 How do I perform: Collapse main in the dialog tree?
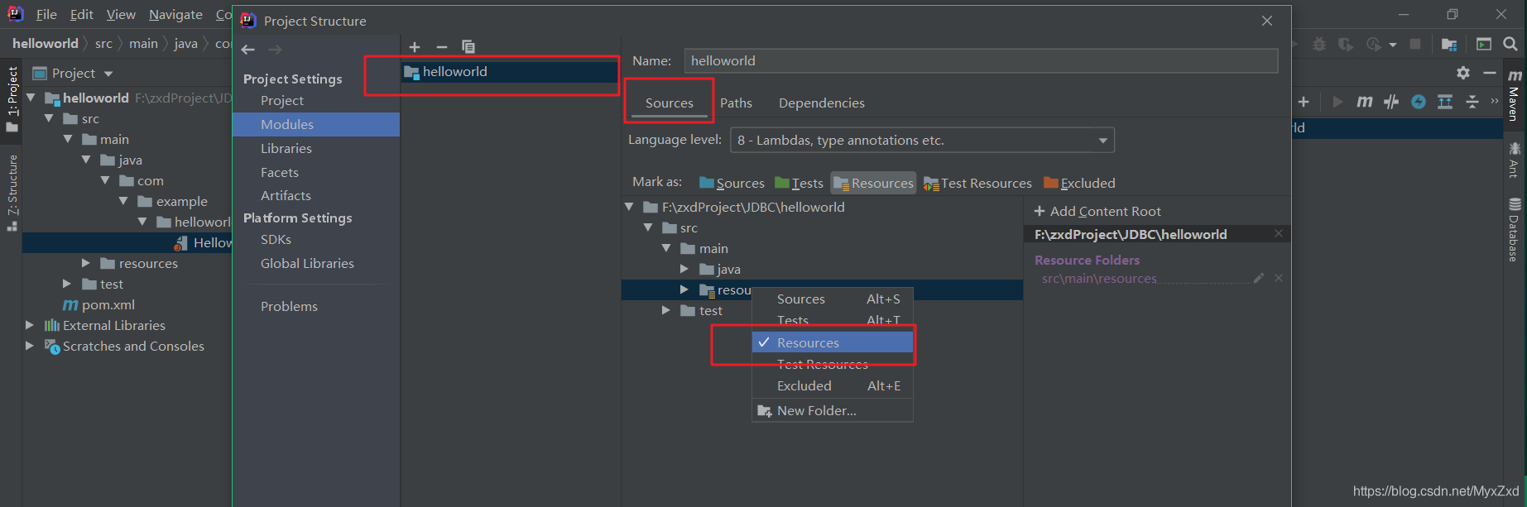[666, 248]
